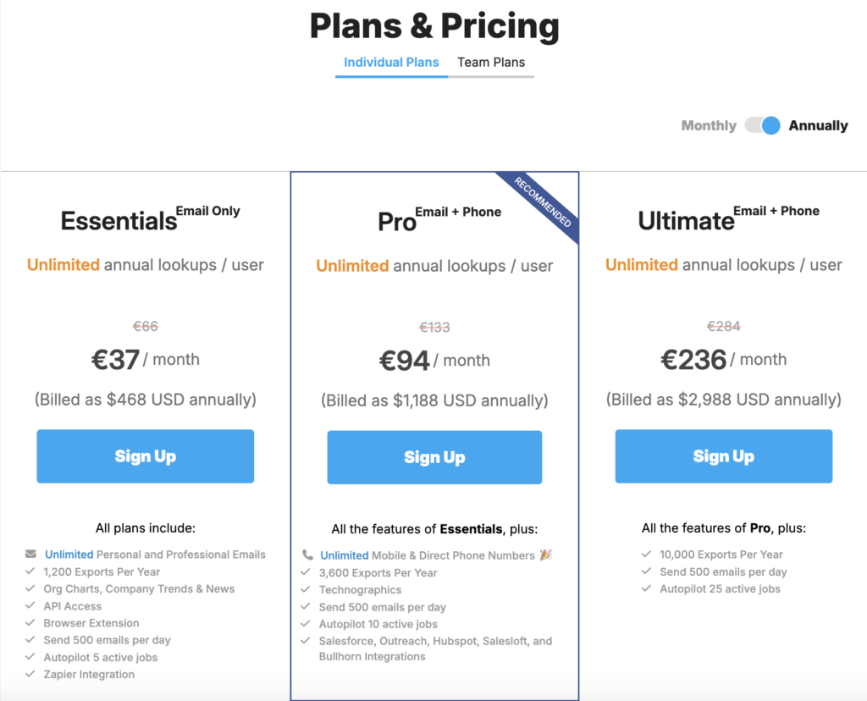The width and height of the screenshot is (867, 701).
Task: Click the RECOMMENDED ribbon on the Pro plan
Action: pos(544,203)
